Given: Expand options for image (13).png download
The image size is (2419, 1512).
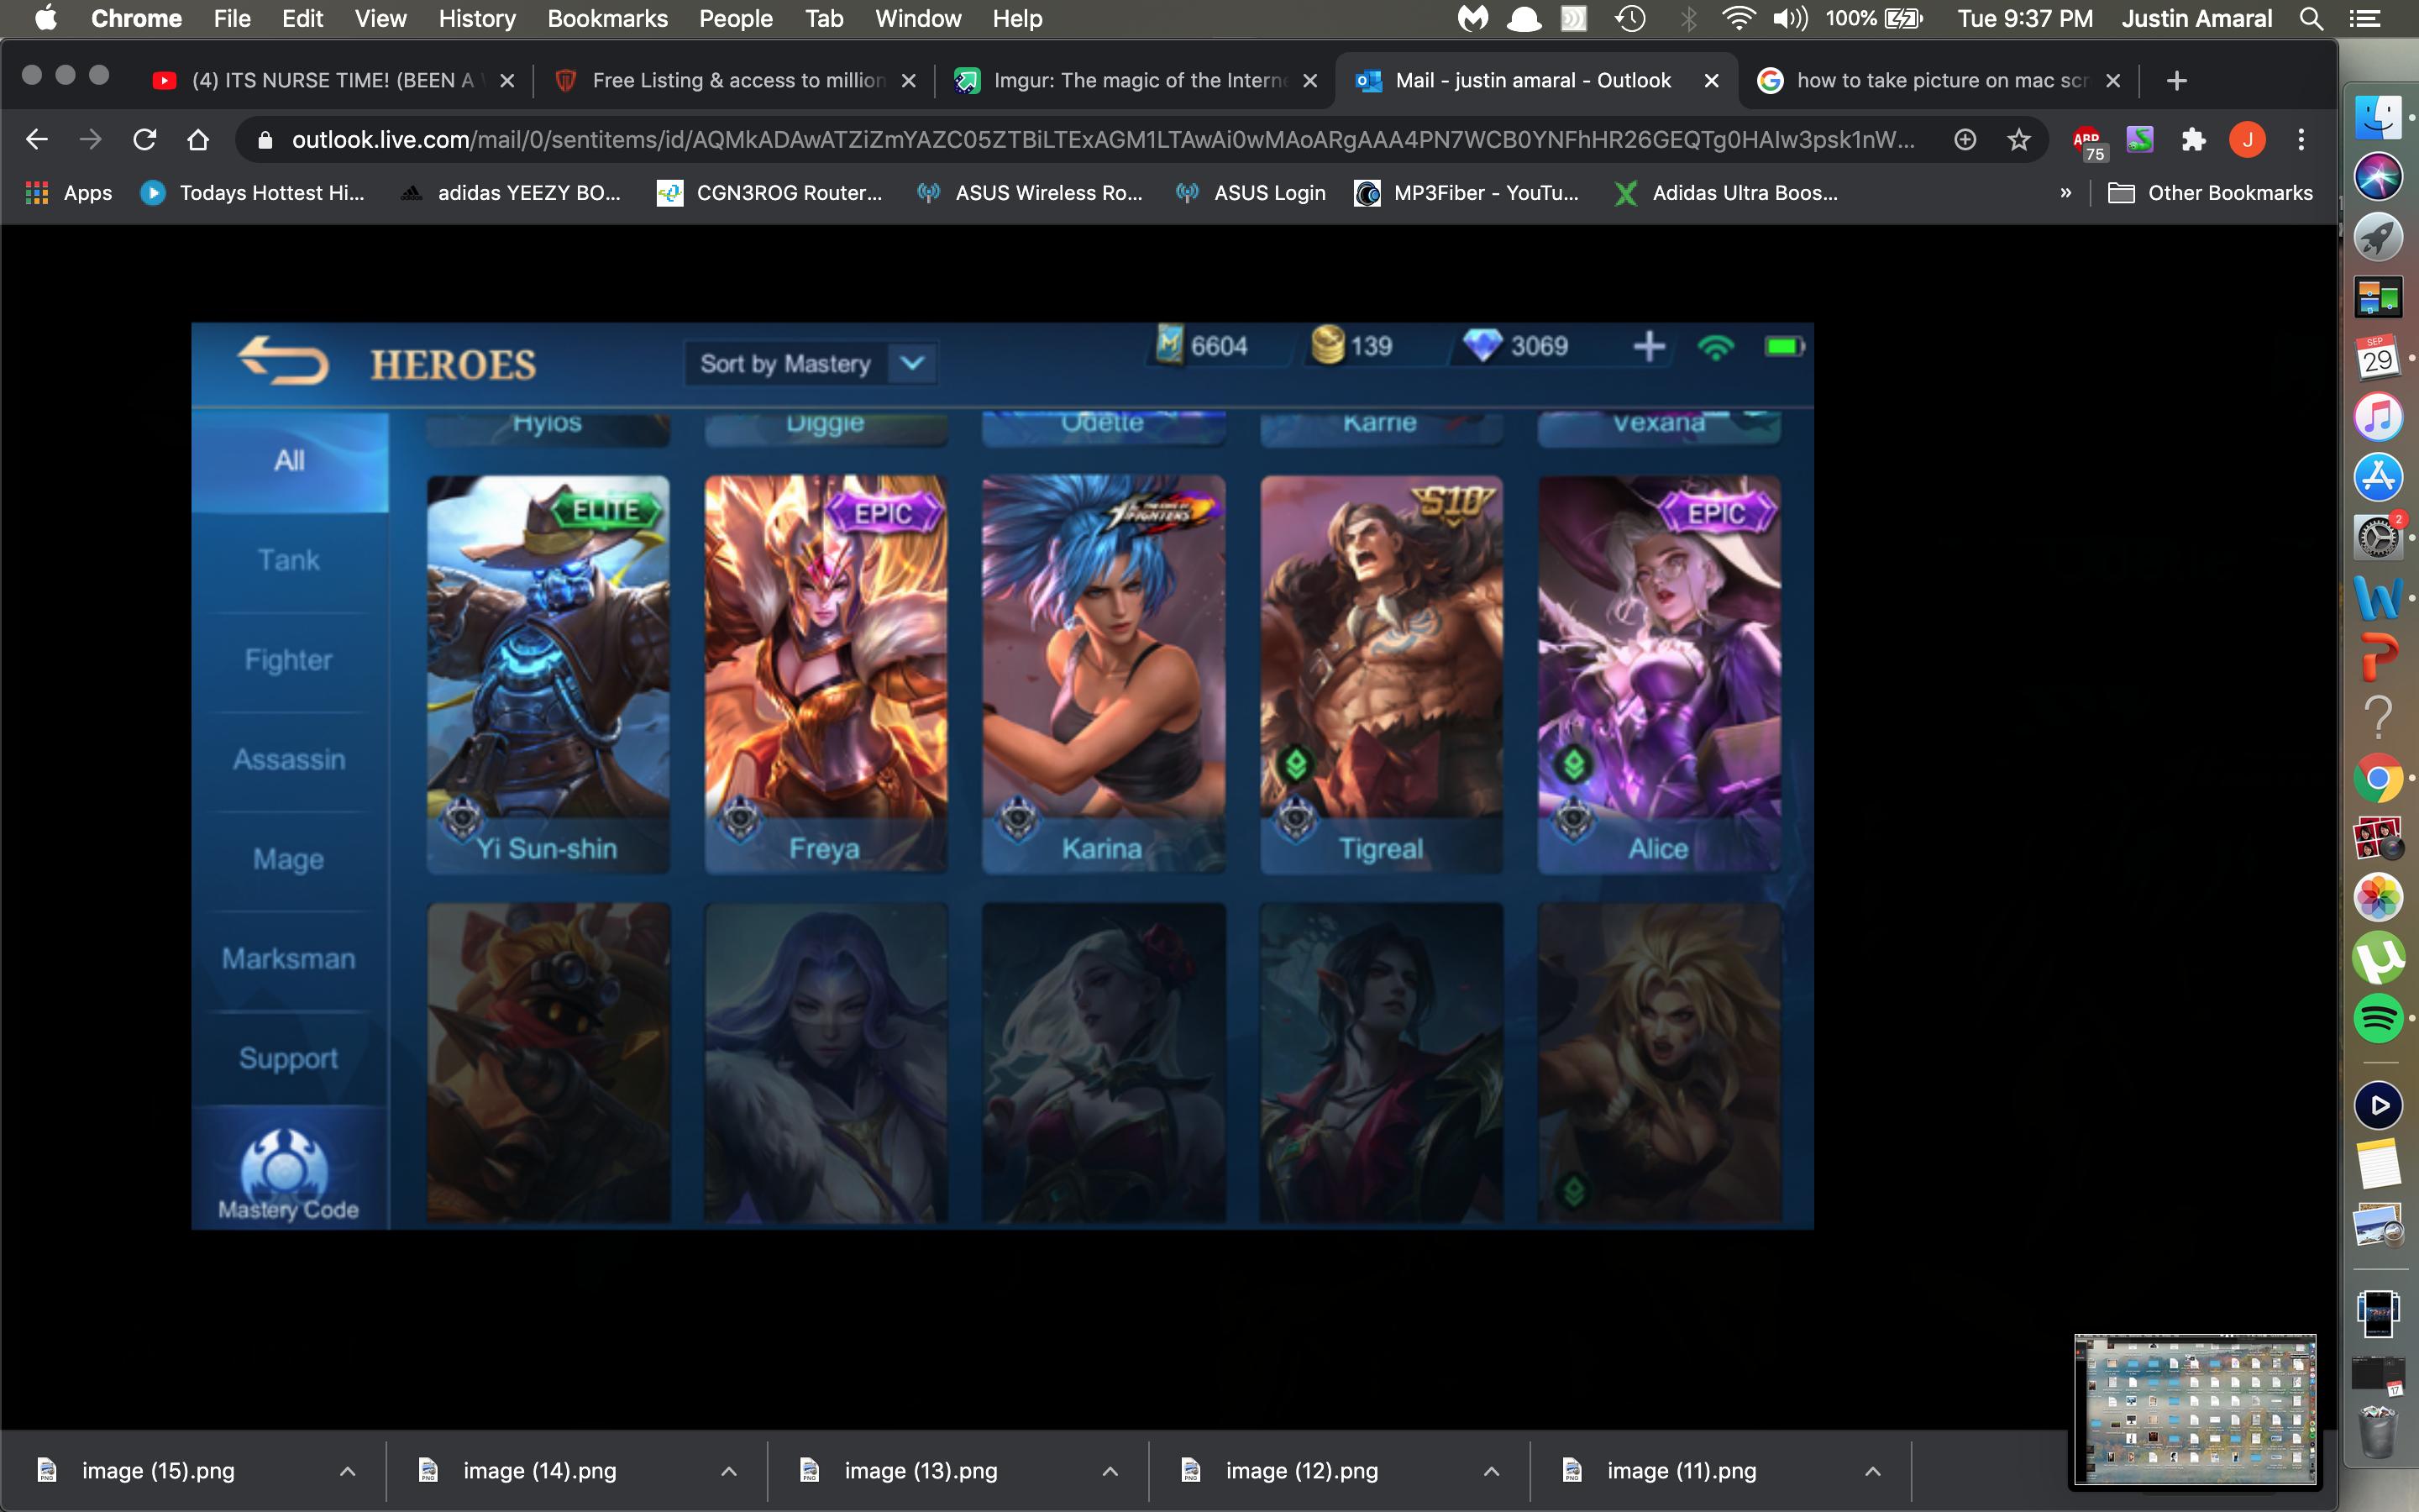Looking at the screenshot, I should click(1110, 1471).
